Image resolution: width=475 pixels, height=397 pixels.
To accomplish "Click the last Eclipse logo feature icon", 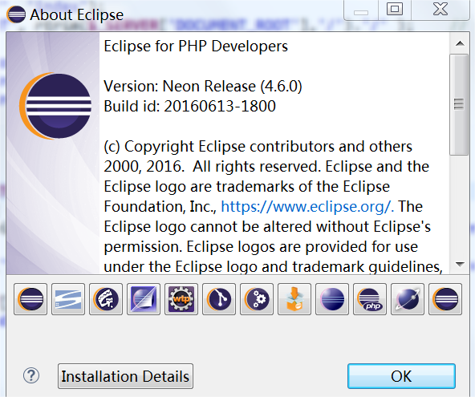I will (445, 299).
